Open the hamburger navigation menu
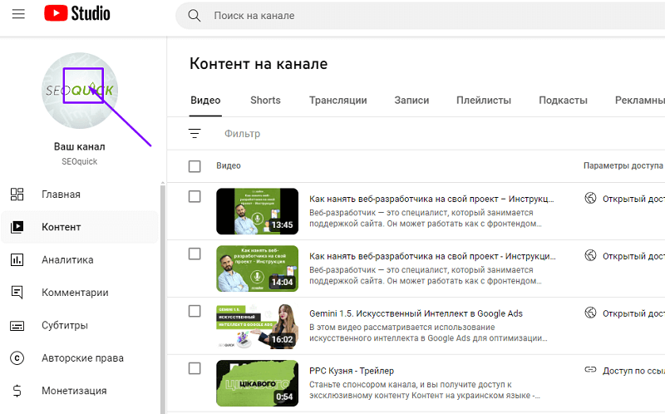The width and height of the screenshot is (665, 414). tap(18, 14)
